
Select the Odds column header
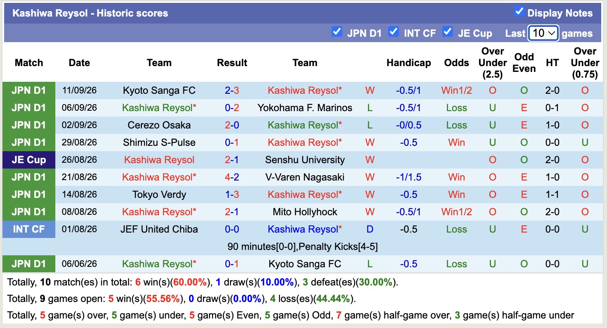coord(456,63)
